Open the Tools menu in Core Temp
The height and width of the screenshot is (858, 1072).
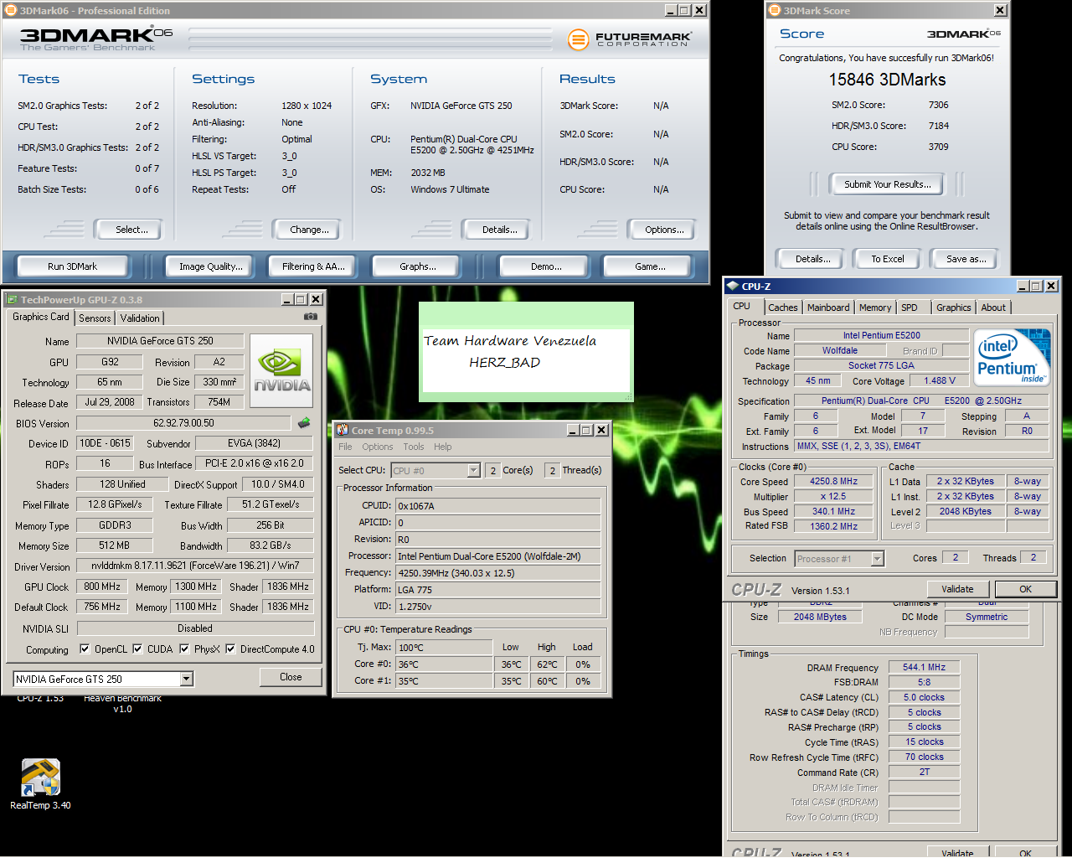click(x=414, y=447)
